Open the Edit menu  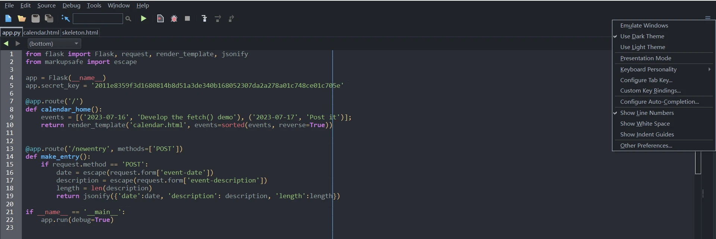[x=25, y=6]
